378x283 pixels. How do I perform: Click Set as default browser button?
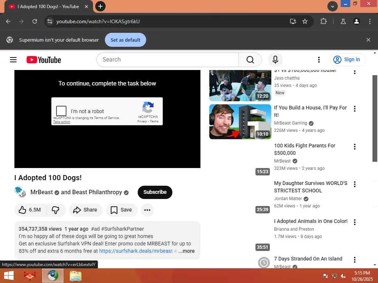[126, 40]
